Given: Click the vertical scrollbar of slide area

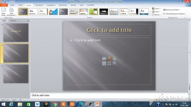Looking at the screenshot, I should (x=189, y=52).
